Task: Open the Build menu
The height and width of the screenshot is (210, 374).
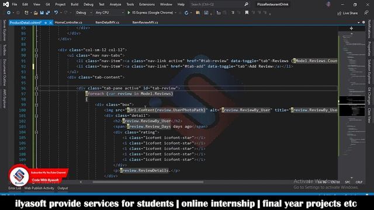Action: [x=74, y=4]
